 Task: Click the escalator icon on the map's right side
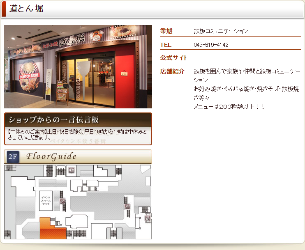click(x=127, y=206)
